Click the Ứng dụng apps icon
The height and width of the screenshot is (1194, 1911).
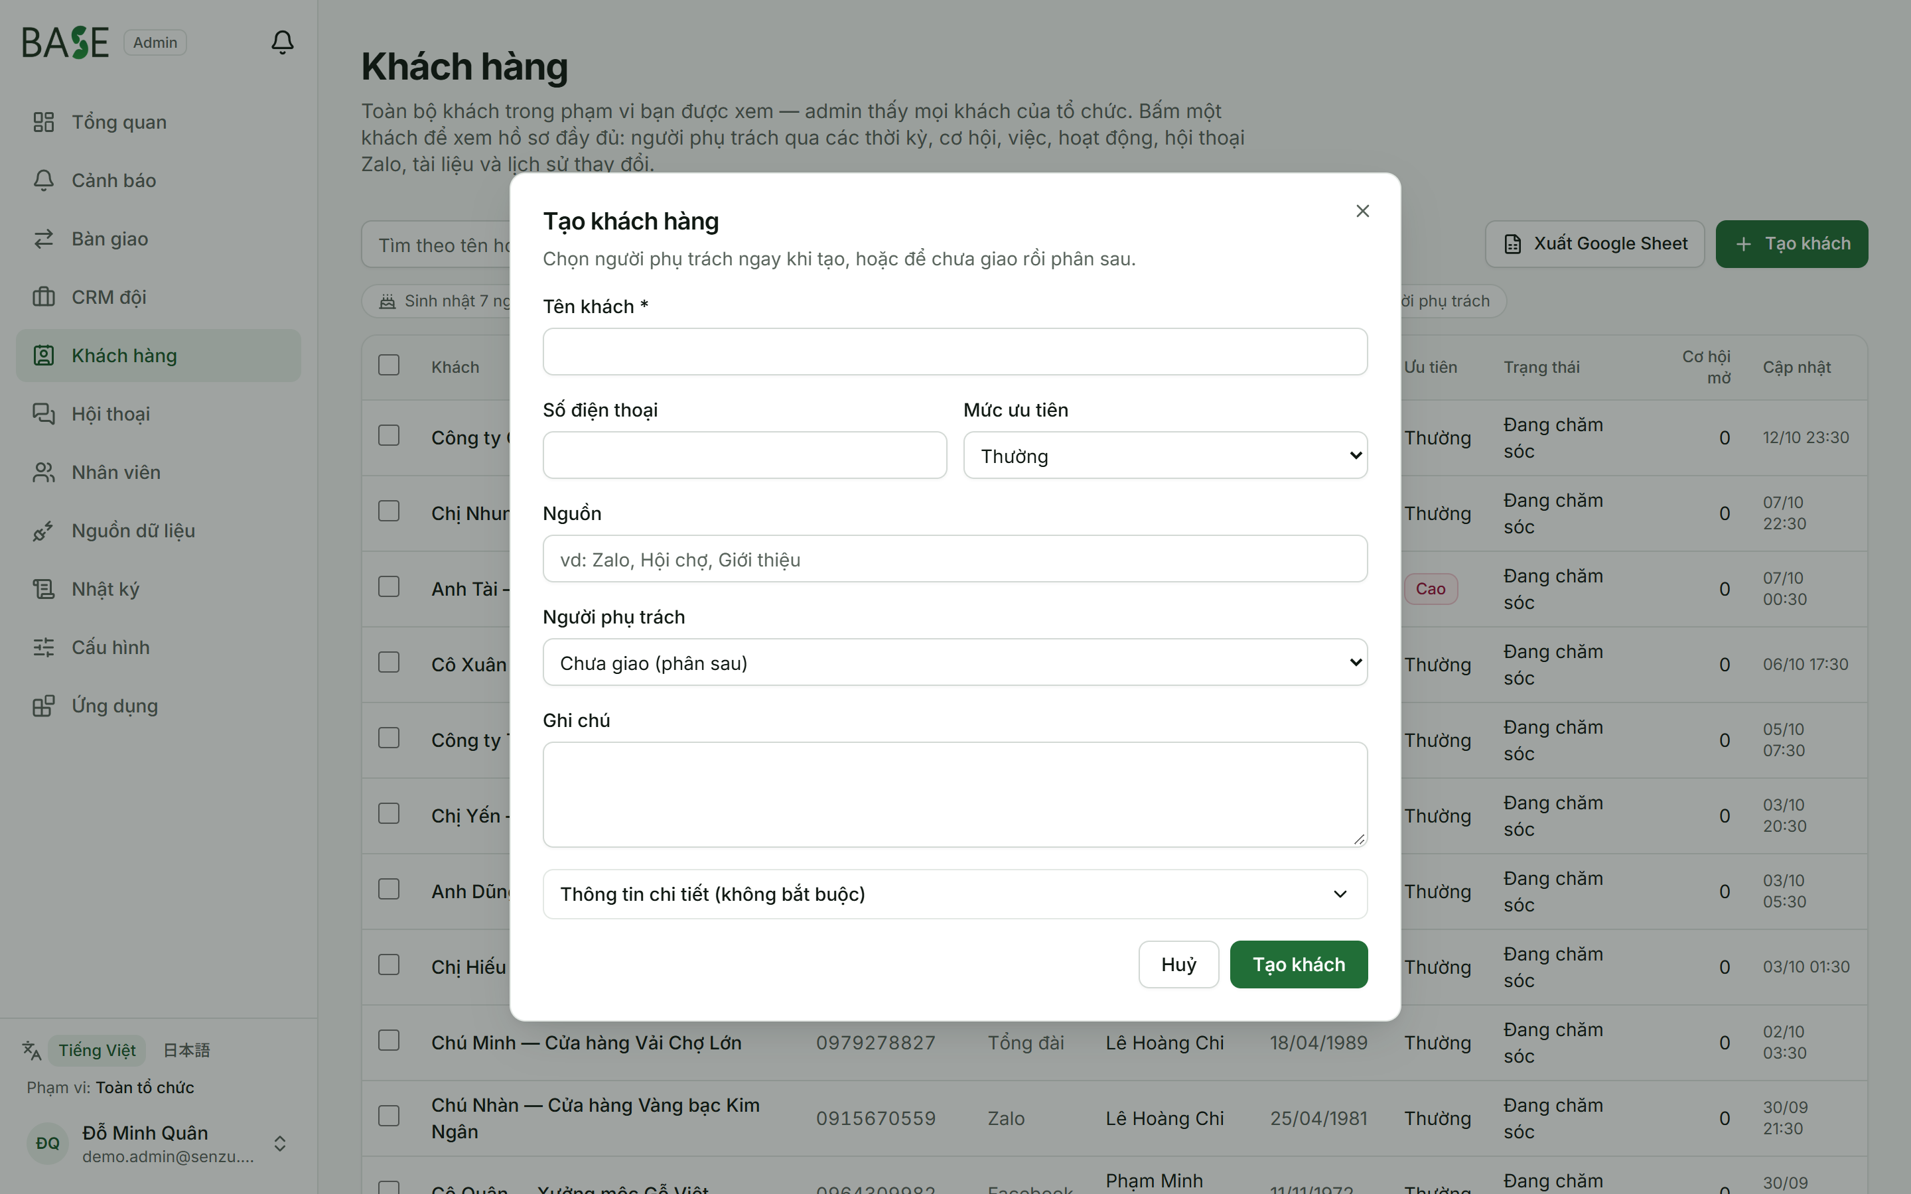click(x=43, y=706)
